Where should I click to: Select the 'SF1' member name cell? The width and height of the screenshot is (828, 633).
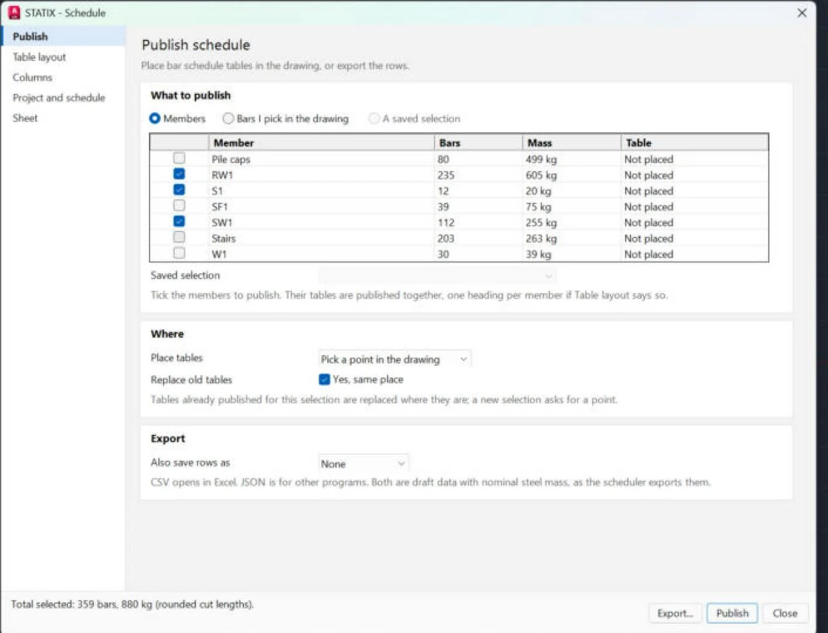coord(321,207)
